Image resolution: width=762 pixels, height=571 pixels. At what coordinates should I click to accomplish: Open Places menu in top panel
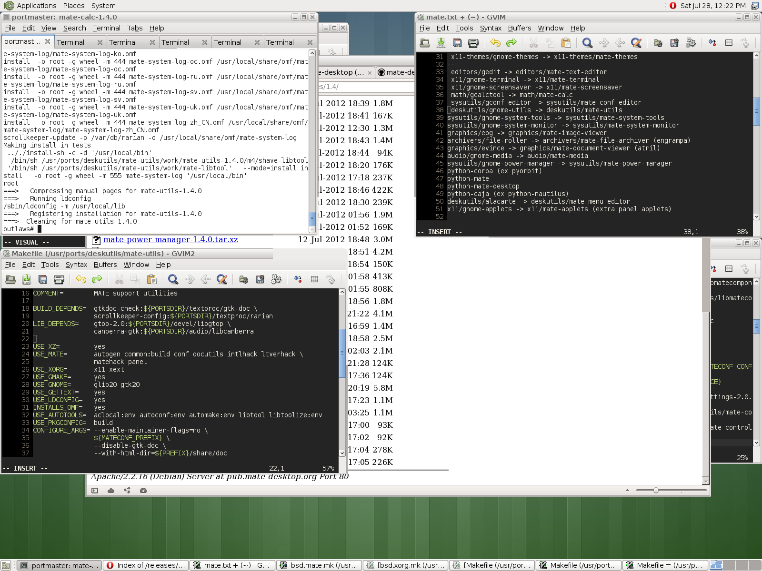pos(74,6)
